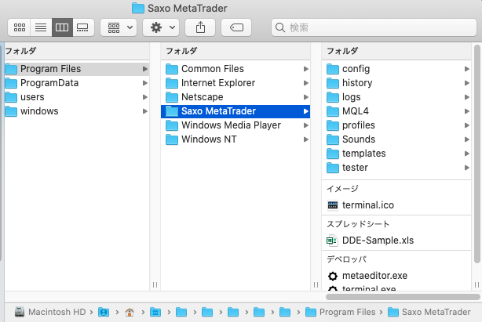Open the Internet Explorer folder
Image resolution: width=482 pixels, height=322 pixels.
coord(236,83)
